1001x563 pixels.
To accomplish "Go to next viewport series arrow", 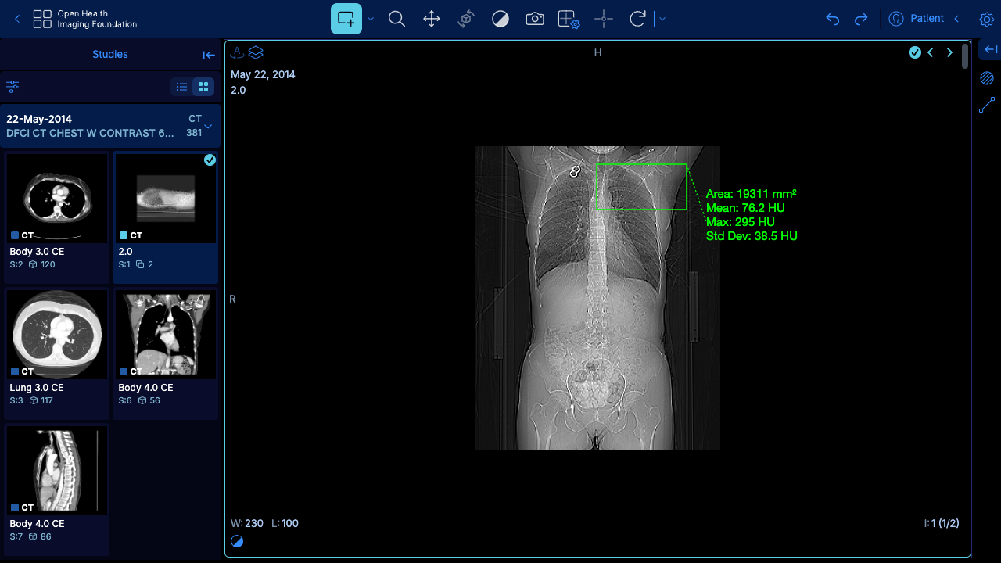I will point(950,52).
